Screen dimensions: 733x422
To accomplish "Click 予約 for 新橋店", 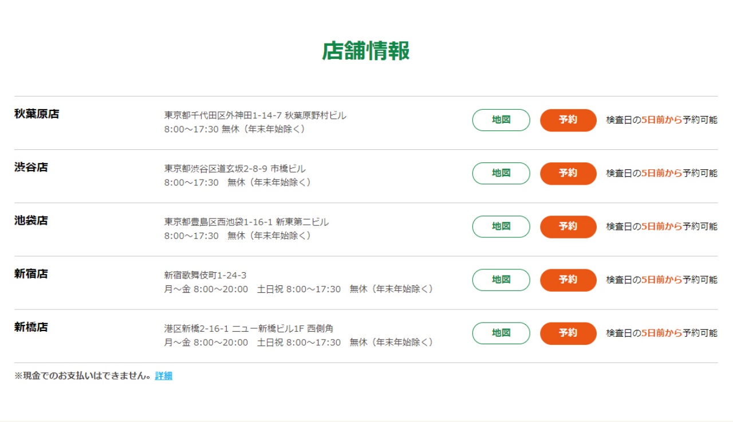I will [x=568, y=333].
